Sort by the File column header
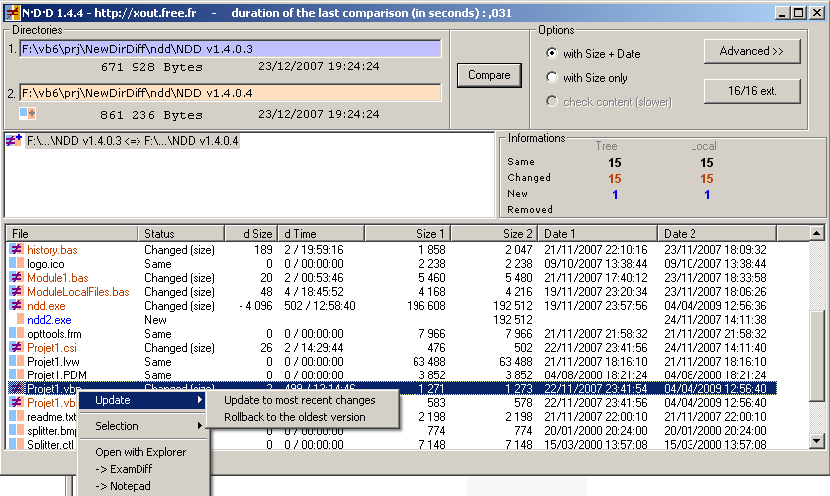This screenshot has height=496, width=830. (x=72, y=233)
